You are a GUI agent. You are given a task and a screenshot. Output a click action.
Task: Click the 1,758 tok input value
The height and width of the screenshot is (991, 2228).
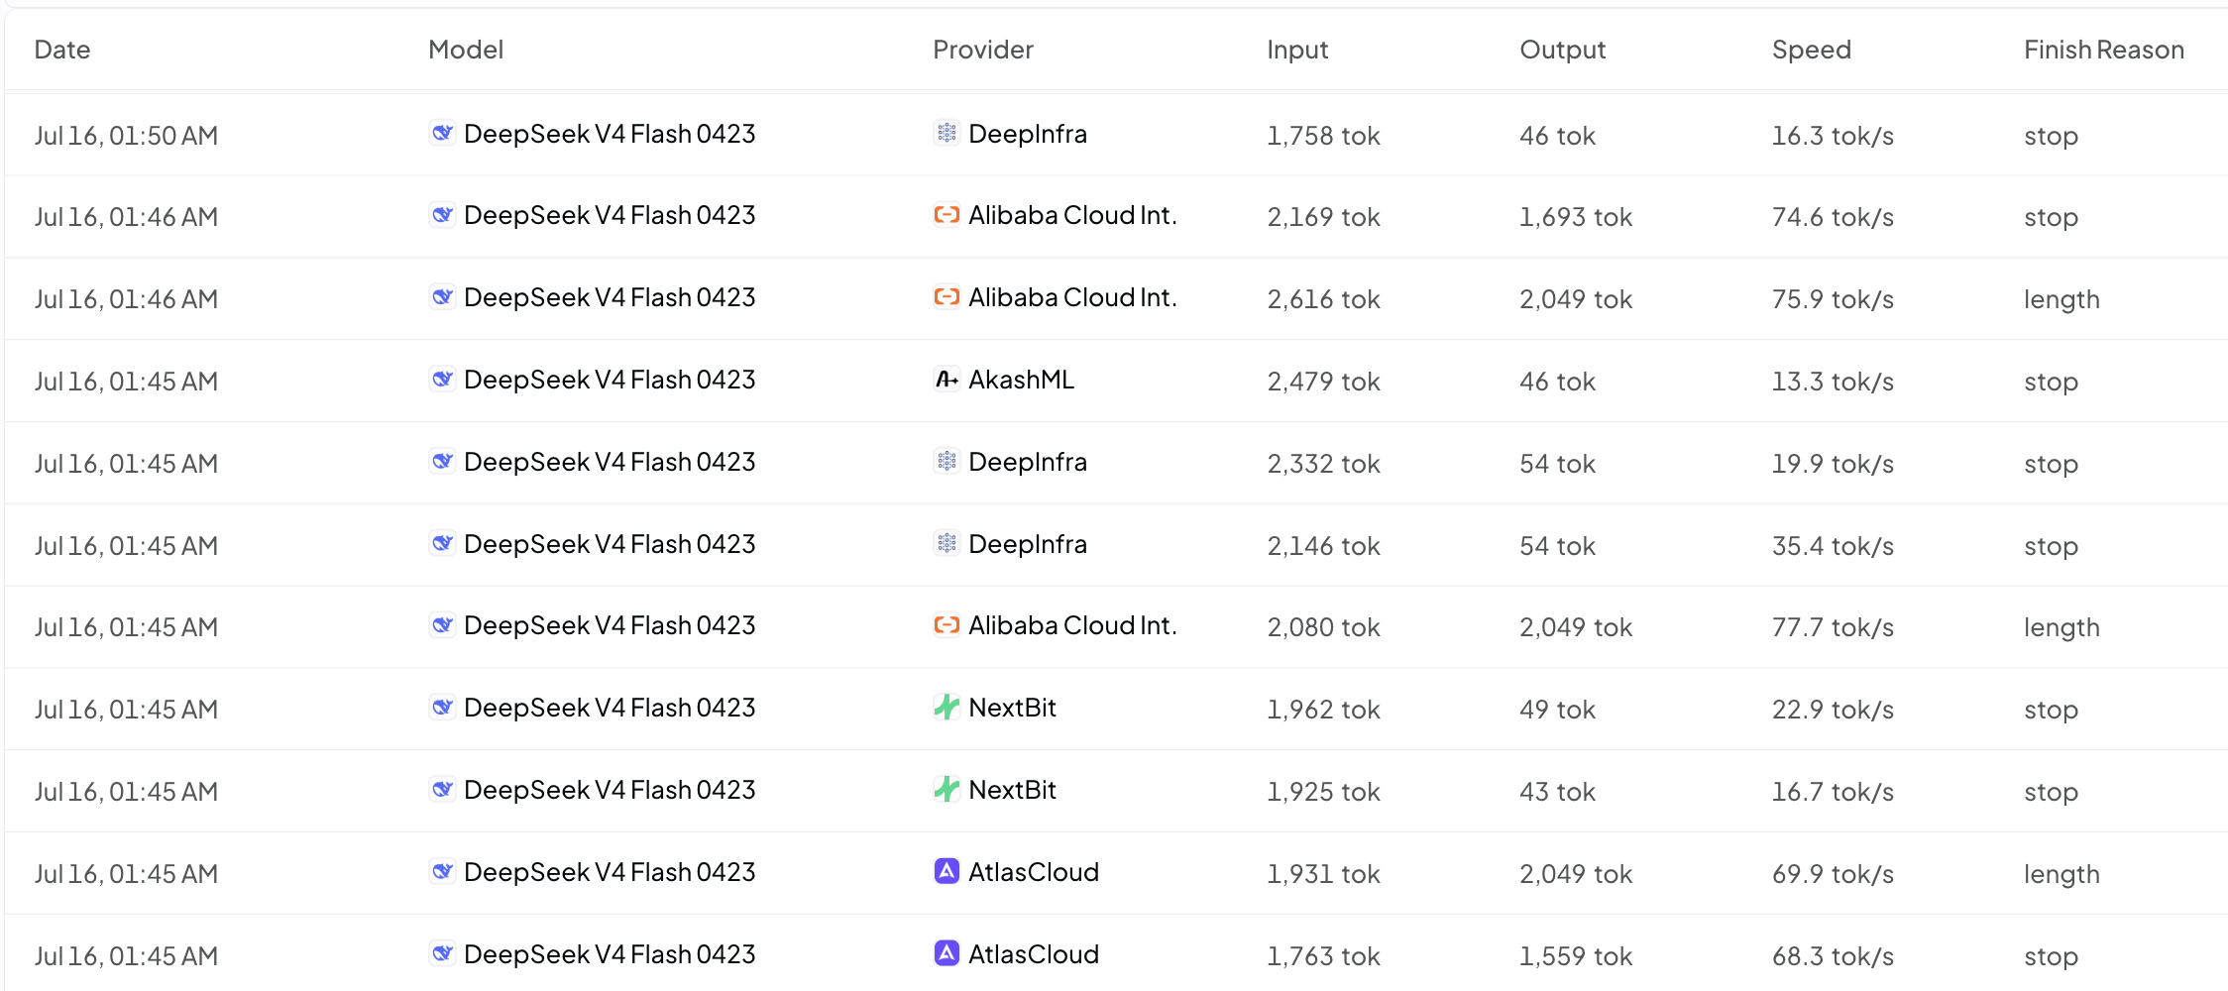point(1323,136)
